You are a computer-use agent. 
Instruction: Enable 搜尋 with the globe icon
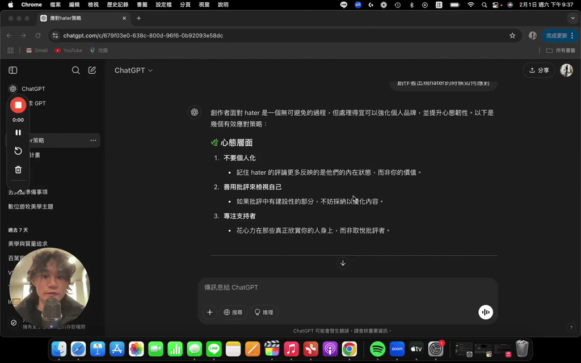[233, 312]
